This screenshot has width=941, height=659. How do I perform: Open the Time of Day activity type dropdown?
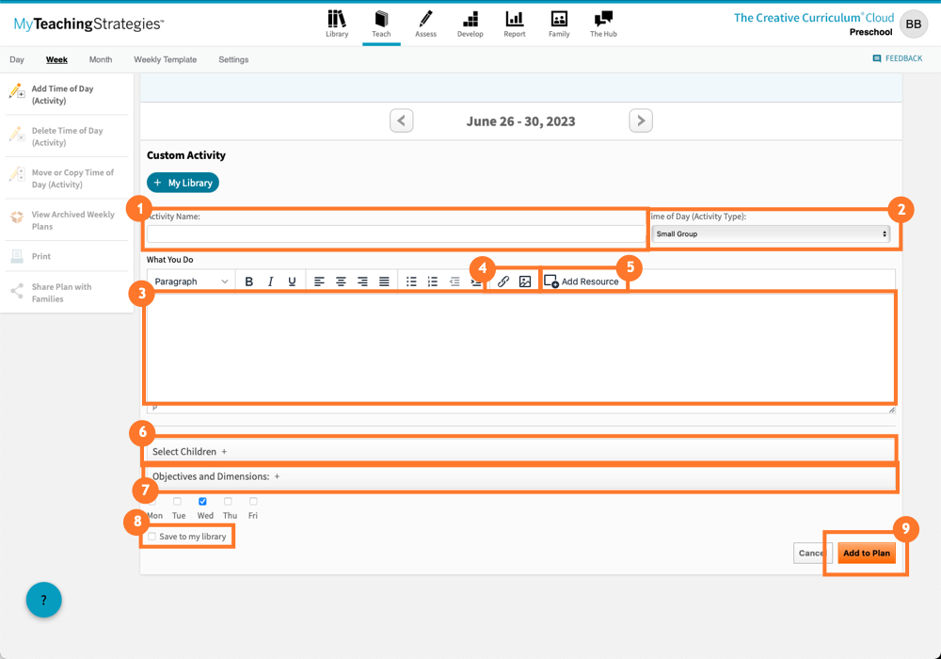click(x=772, y=233)
